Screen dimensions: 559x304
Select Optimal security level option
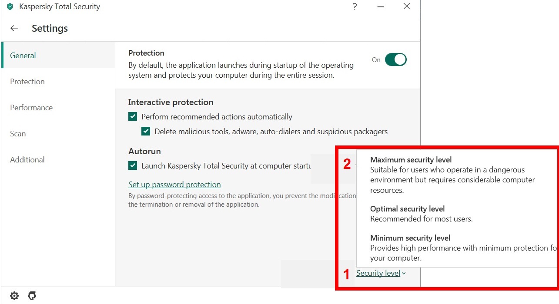point(407,209)
